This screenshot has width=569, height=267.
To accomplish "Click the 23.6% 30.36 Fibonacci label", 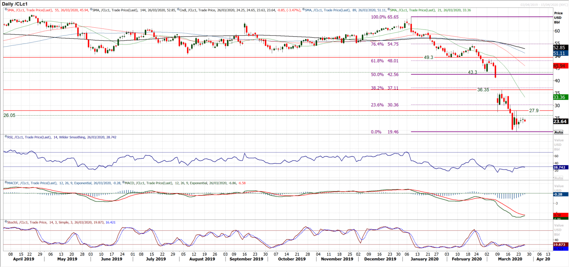I will pyautogui.click(x=385, y=105).
